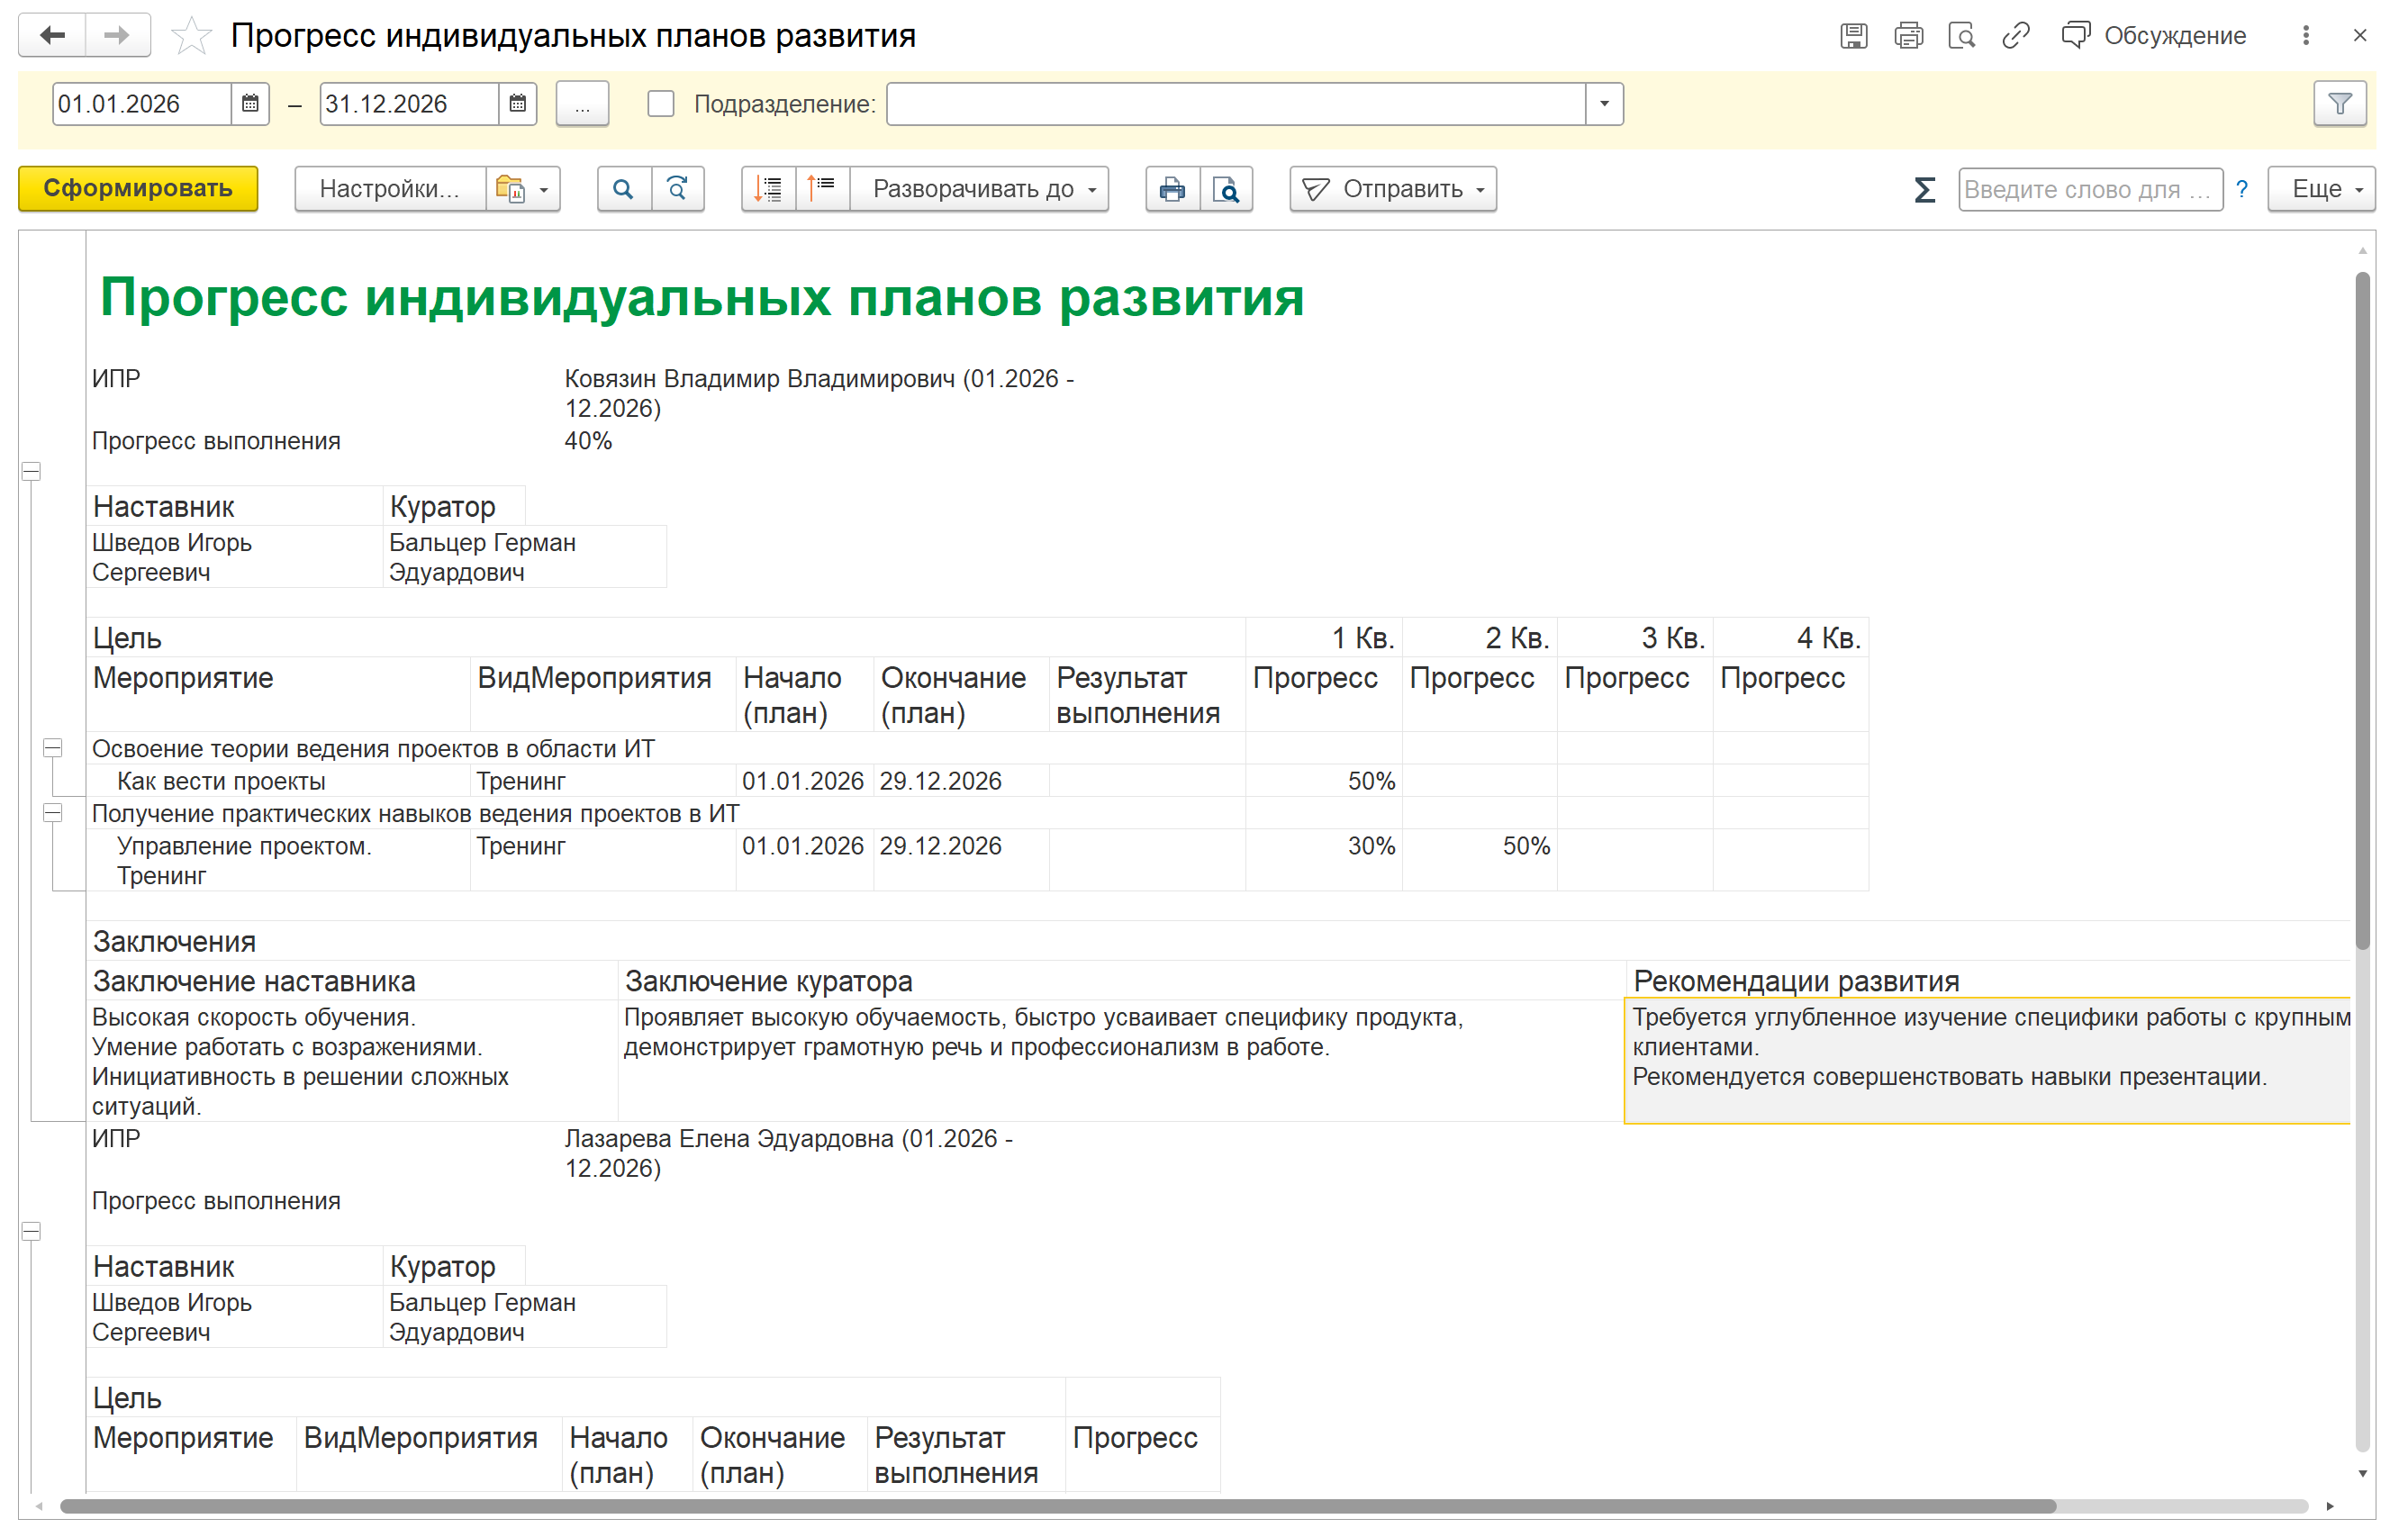Enable the Подразделение checkbox
This screenshot has height=1537, width=2408.
pos(661,104)
